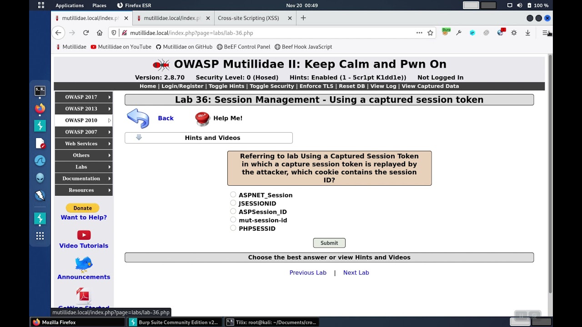Expand the OWASP 2017 menu

click(84, 97)
